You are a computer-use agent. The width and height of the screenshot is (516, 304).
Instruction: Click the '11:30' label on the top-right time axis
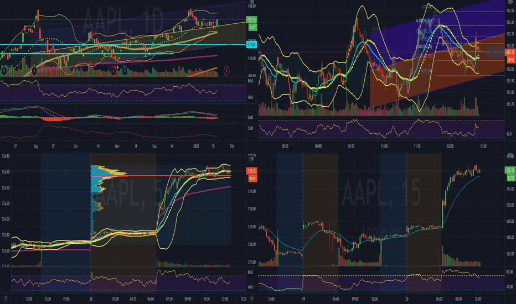coord(417,146)
